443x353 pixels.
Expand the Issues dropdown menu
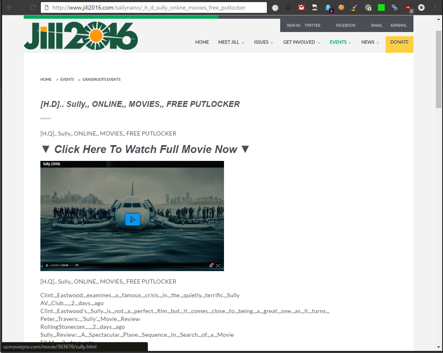pyautogui.click(x=263, y=42)
